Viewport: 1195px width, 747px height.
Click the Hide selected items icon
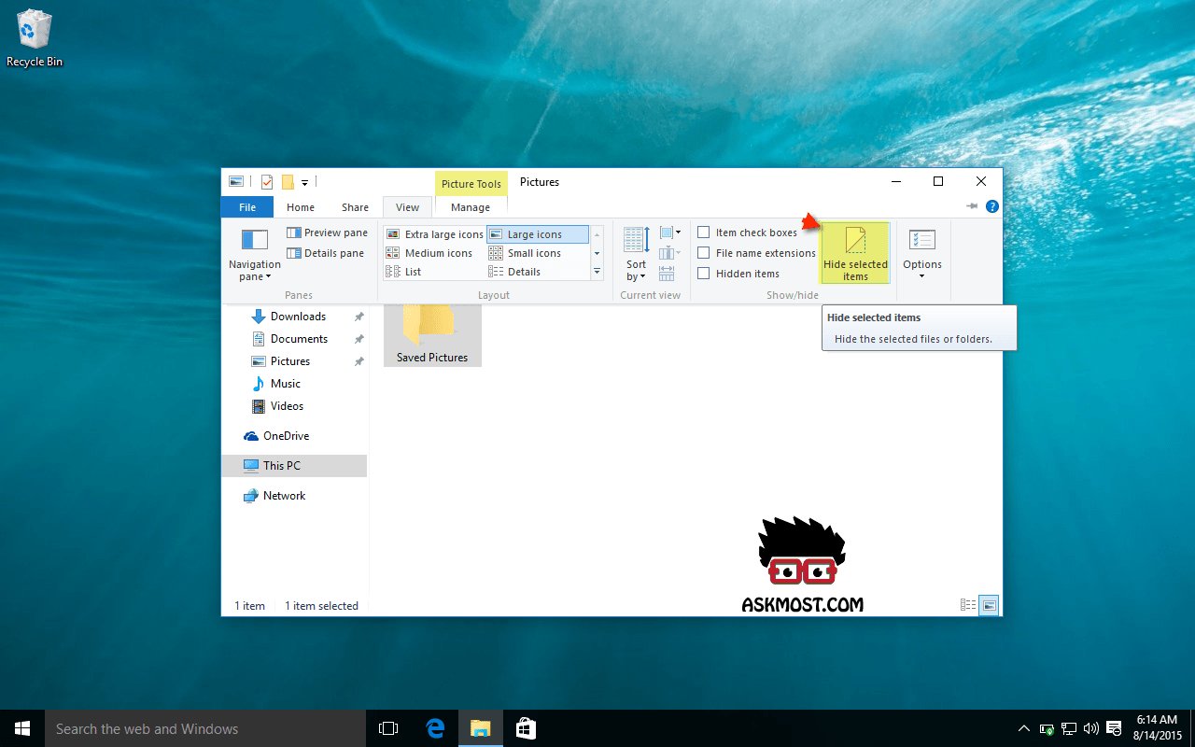855,241
